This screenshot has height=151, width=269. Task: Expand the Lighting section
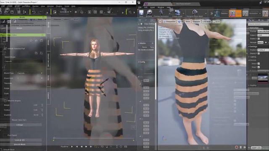(249, 57)
